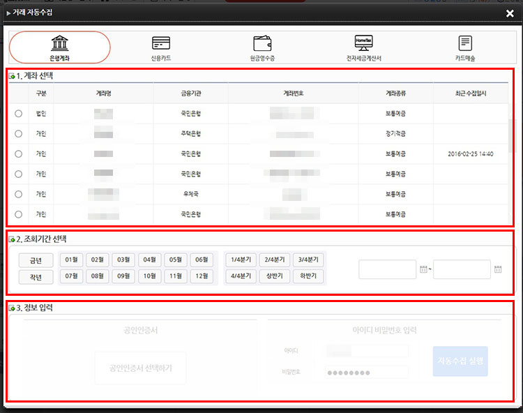Select the 법인 account radio button
The width and height of the screenshot is (523, 413).
(18, 113)
